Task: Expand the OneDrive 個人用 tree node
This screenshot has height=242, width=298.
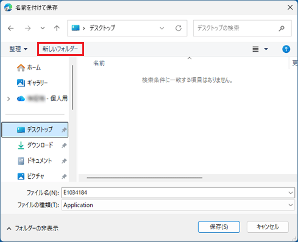Action: point(9,99)
